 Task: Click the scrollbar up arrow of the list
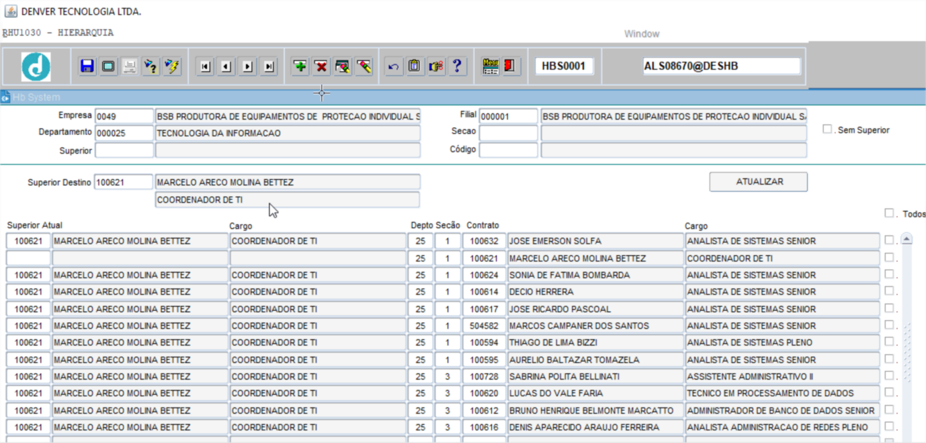(x=907, y=240)
